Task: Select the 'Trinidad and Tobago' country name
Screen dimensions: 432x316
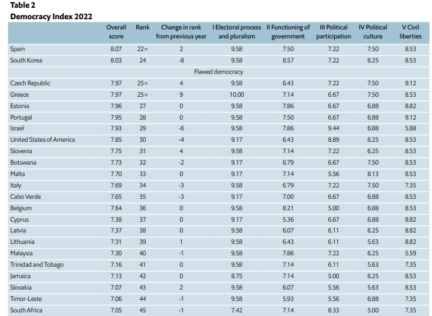Action: tap(37, 265)
